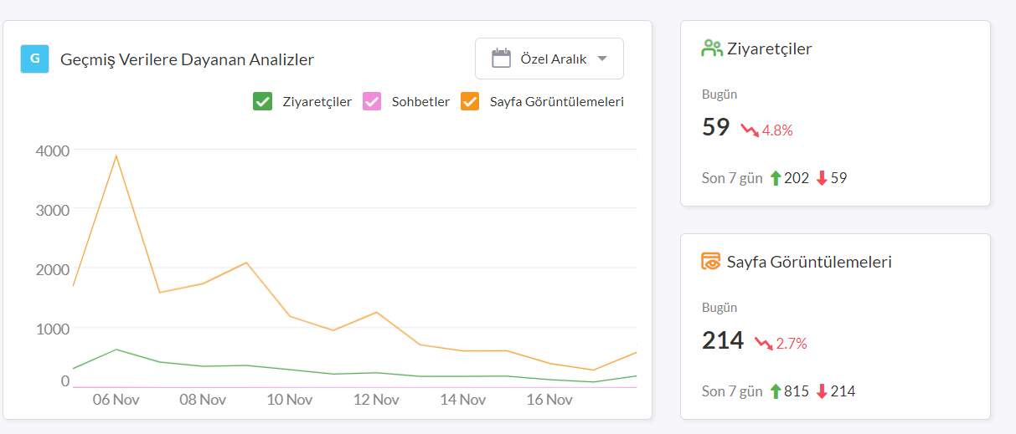Screen dimensions: 1016x434
Task: Click the 12 Nov label on chart axis
Action: coord(377,400)
